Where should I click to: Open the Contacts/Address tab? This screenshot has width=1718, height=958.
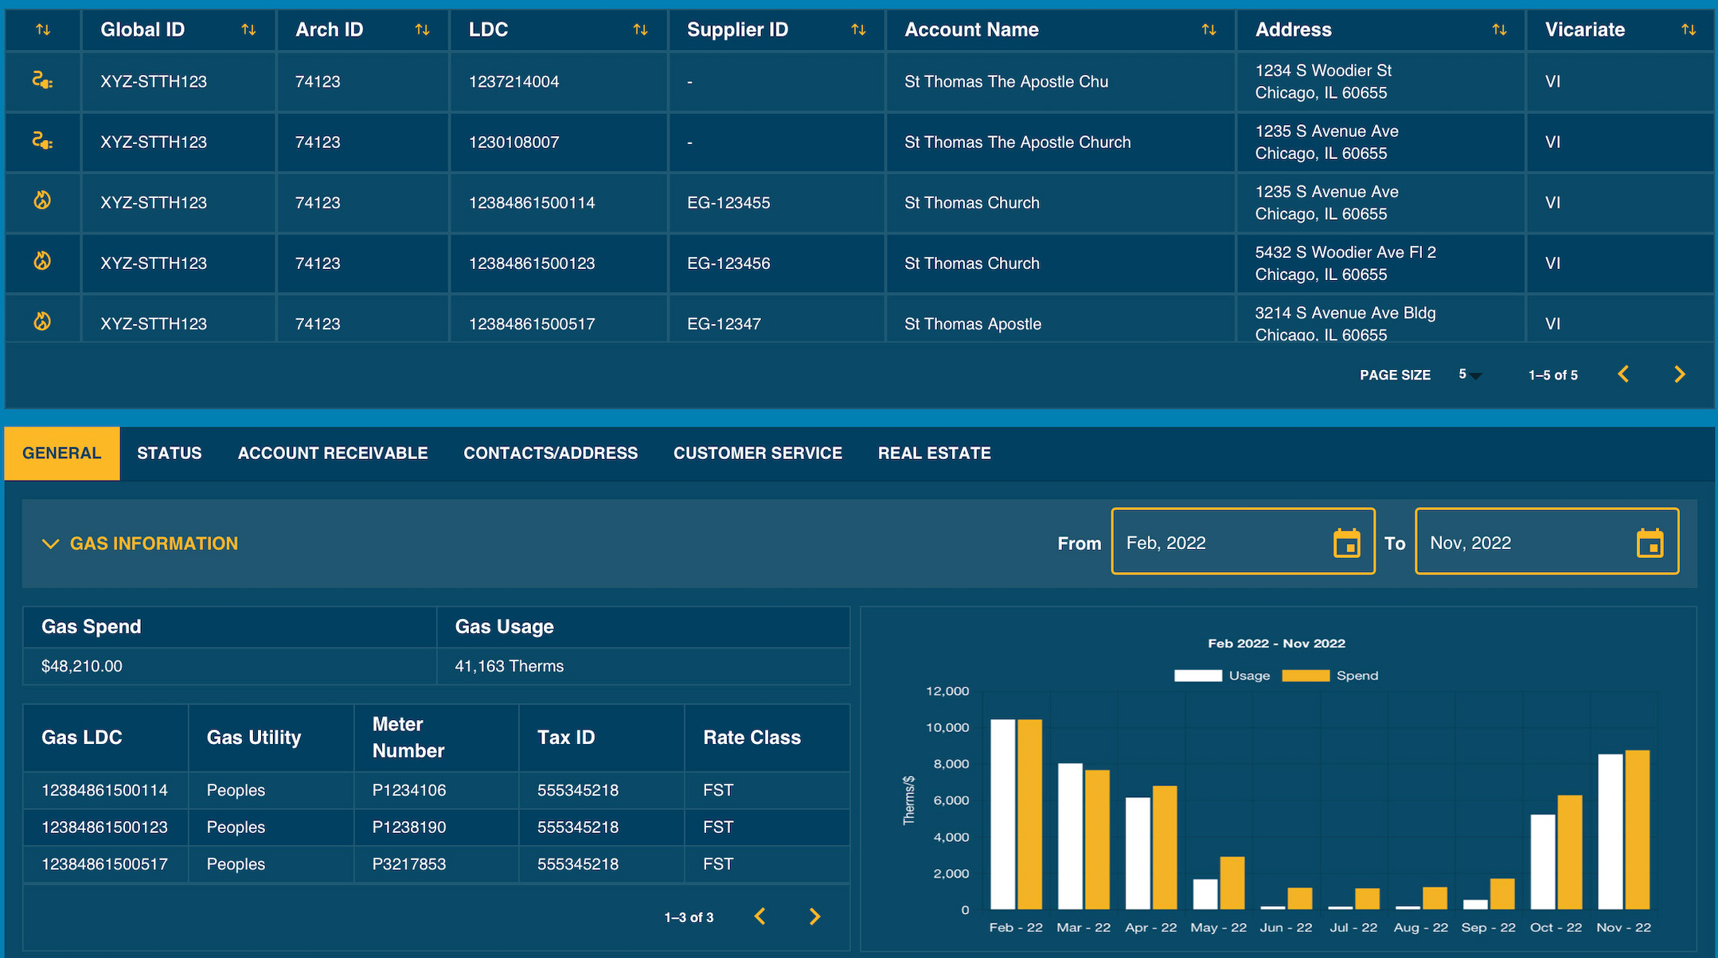(551, 453)
